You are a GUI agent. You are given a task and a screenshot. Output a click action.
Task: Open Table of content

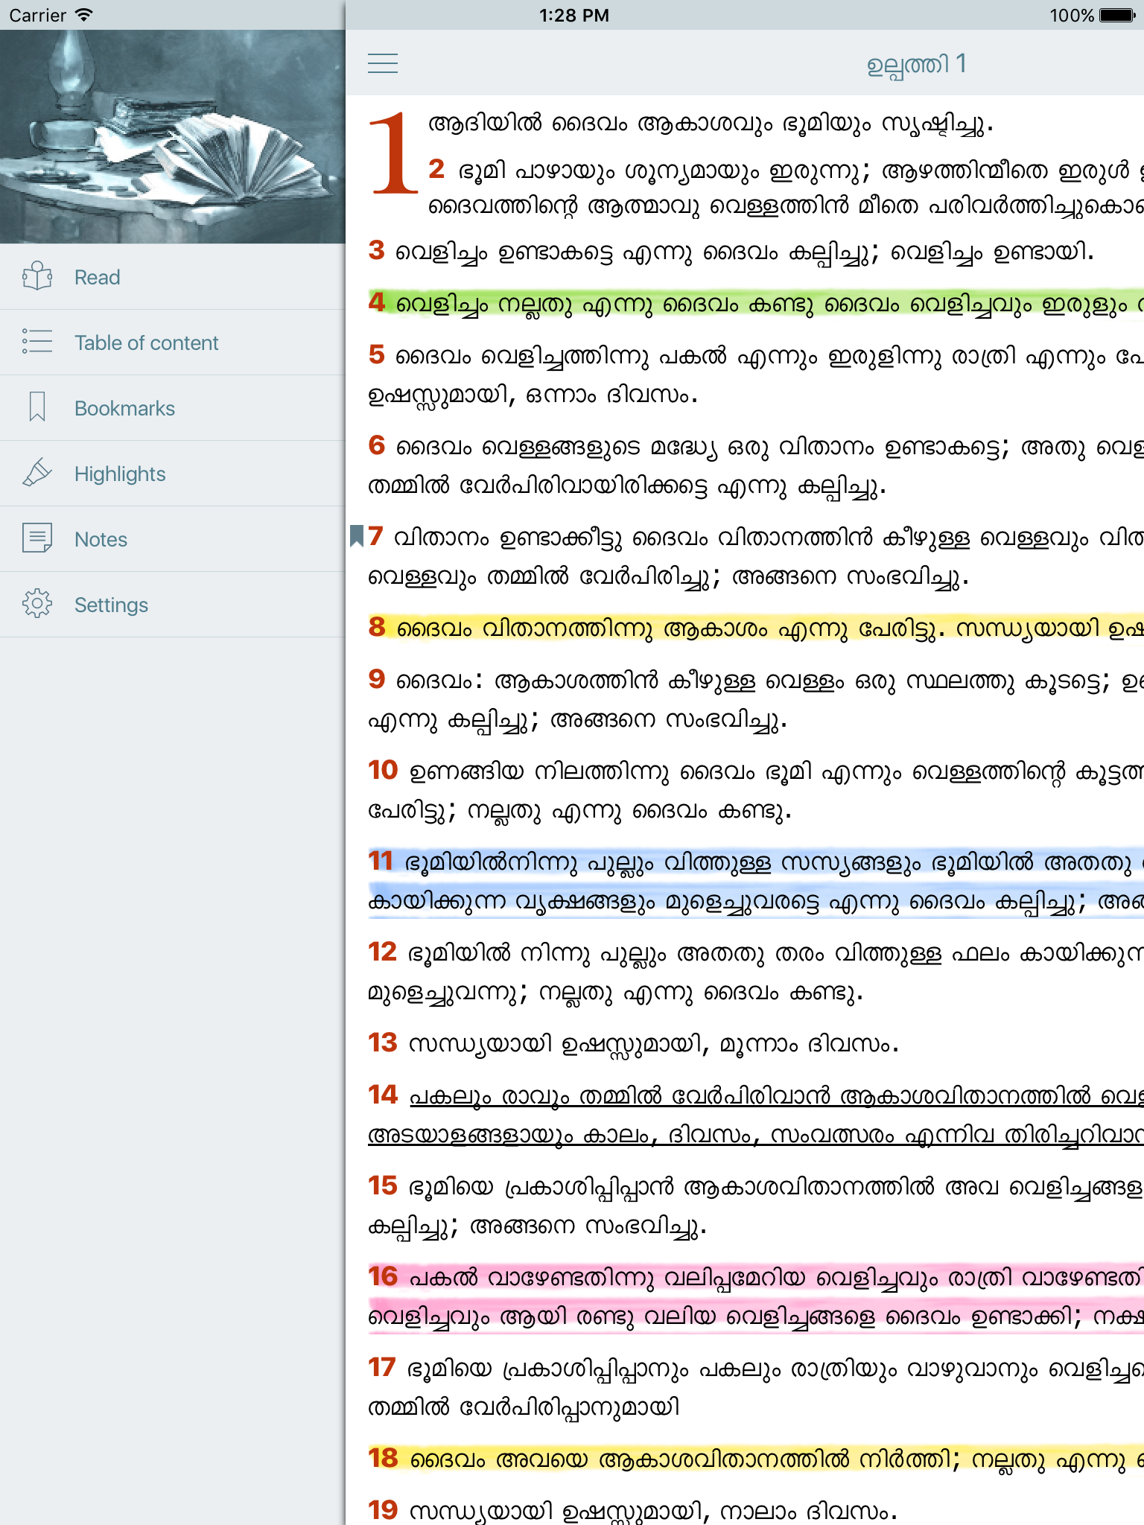pyautogui.click(x=173, y=343)
